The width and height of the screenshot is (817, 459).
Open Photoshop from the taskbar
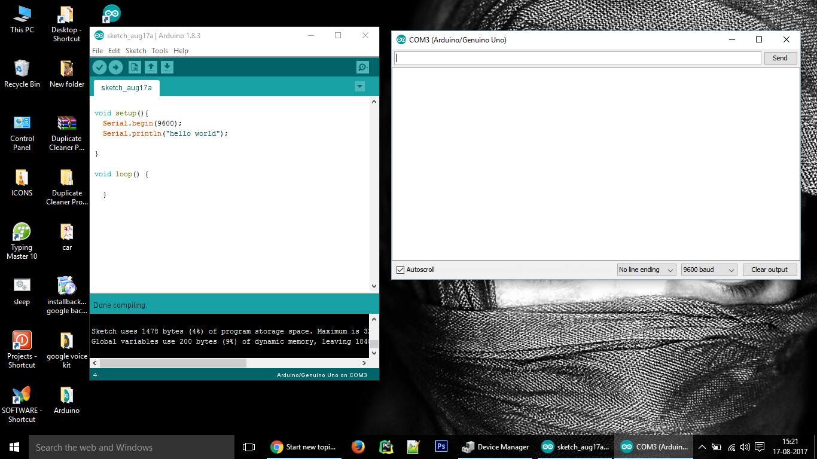click(x=441, y=446)
